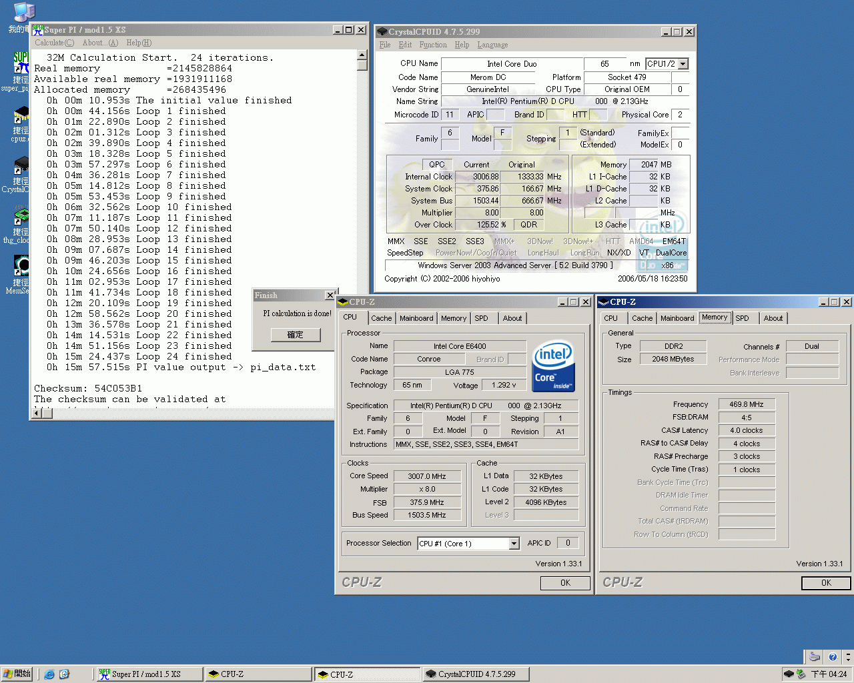Open the Start menu button
Screen dimensions: 854x683
click(x=17, y=674)
